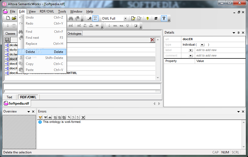Click the intersection circles toolbar icon
Viewport: 248px width, 157px height.
pyautogui.click(x=14, y=25)
